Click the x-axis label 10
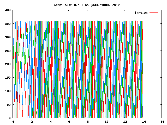The width and height of the screenshot is (167, 125). pos(106,122)
